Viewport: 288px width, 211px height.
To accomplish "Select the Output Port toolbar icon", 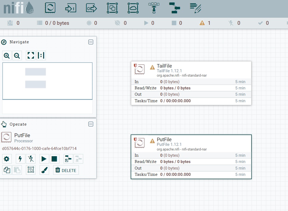I will coord(91,8).
